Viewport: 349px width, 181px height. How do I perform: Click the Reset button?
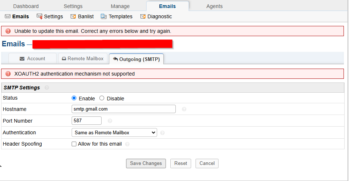(x=181, y=163)
